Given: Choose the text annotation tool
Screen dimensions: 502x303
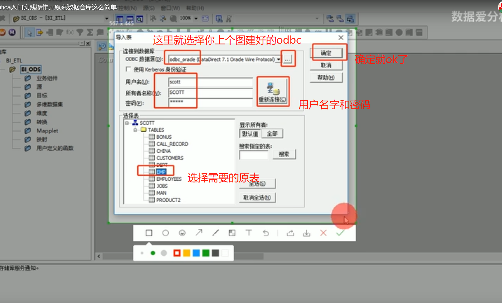Looking at the screenshot, I should (x=248, y=233).
